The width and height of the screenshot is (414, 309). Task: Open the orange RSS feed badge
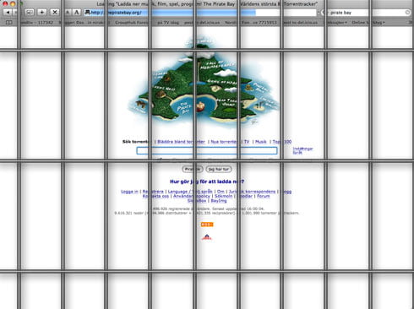tap(207, 225)
